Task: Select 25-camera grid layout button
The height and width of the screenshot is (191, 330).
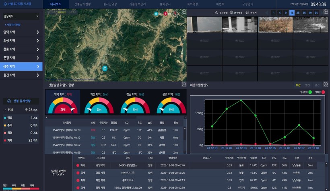Action: 298,13
